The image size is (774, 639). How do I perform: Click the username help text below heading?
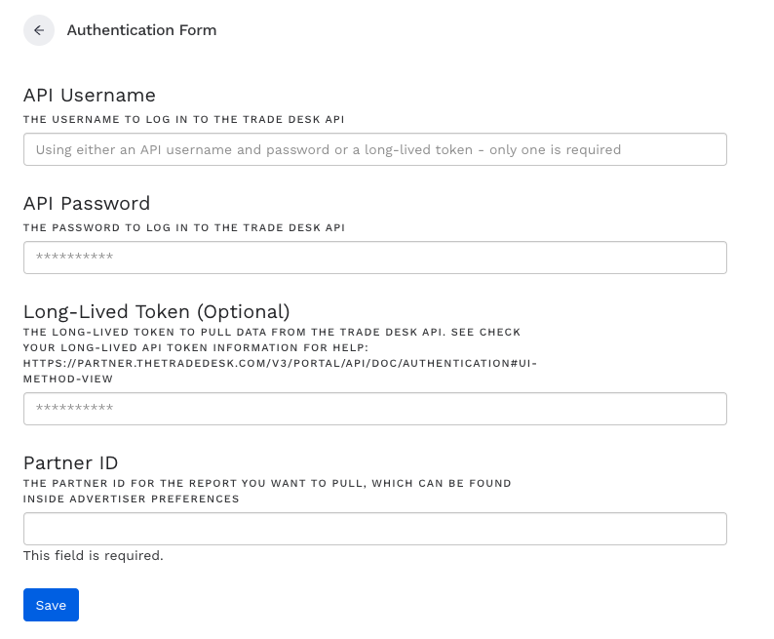183,119
